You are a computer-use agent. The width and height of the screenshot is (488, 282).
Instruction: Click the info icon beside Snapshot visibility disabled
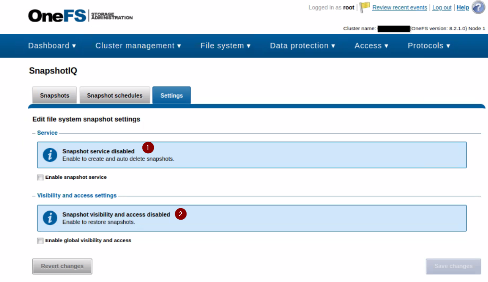click(50, 218)
